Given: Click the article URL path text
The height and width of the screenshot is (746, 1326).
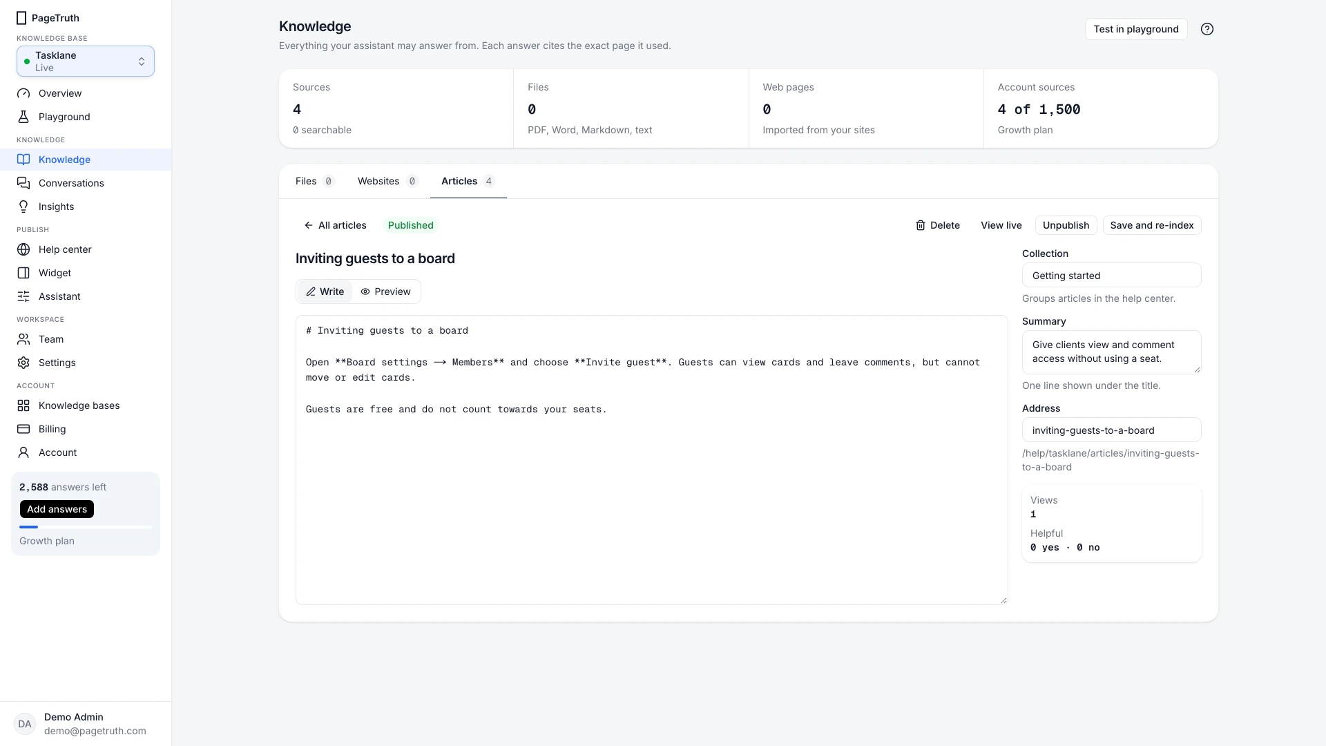Looking at the screenshot, I should pyautogui.click(x=1111, y=460).
